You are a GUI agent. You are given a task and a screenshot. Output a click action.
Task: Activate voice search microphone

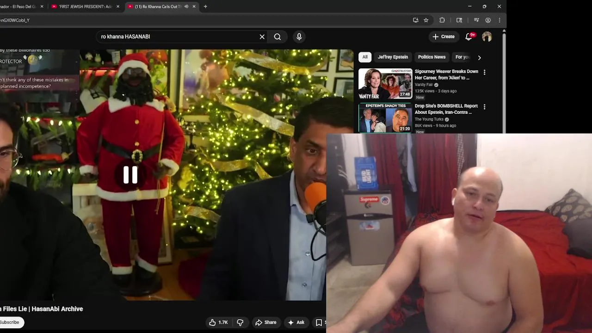[299, 37]
